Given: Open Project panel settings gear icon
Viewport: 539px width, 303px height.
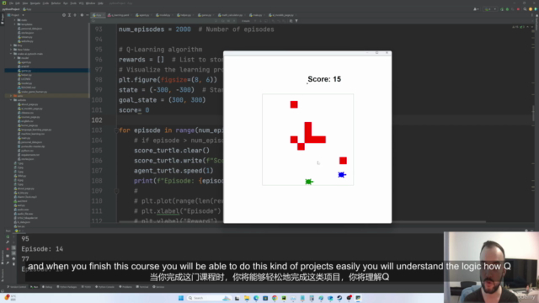Looking at the screenshot, I should click(x=82, y=15).
